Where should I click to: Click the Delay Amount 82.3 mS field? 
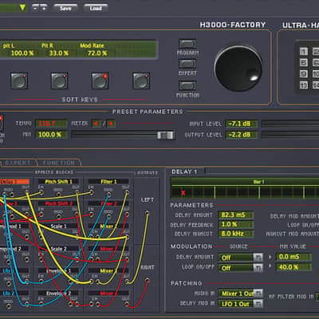coord(236,215)
